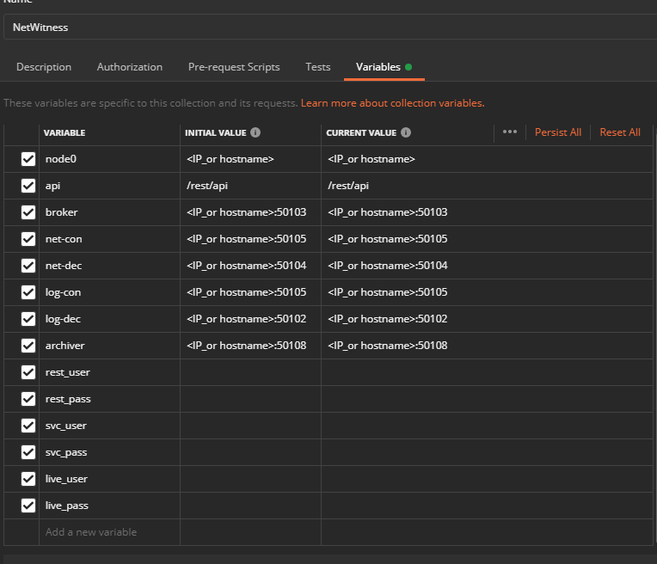Image resolution: width=657 pixels, height=564 pixels.
Task: Edit the rest_pass initial value cell
Action: (x=250, y=399)
